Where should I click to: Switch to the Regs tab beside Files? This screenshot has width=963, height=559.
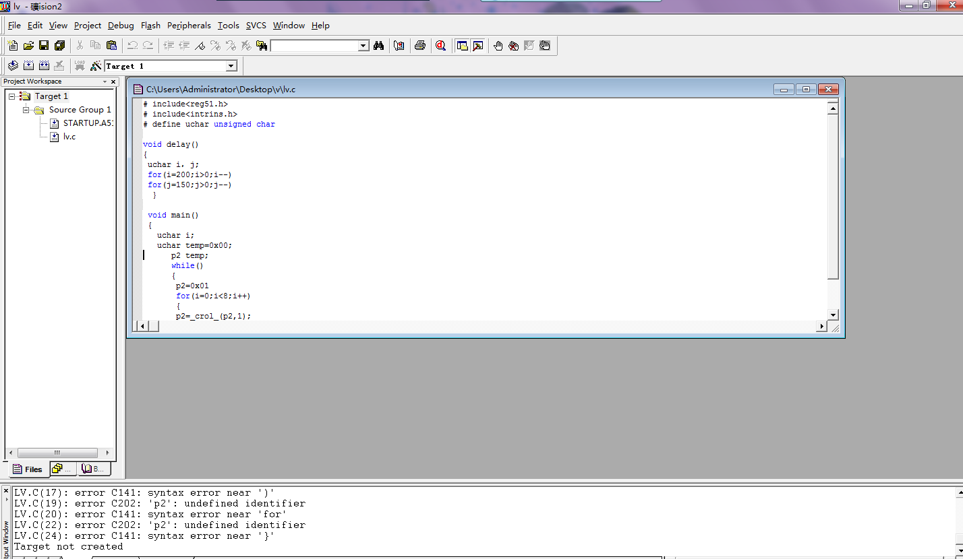(x=63, y=469)
